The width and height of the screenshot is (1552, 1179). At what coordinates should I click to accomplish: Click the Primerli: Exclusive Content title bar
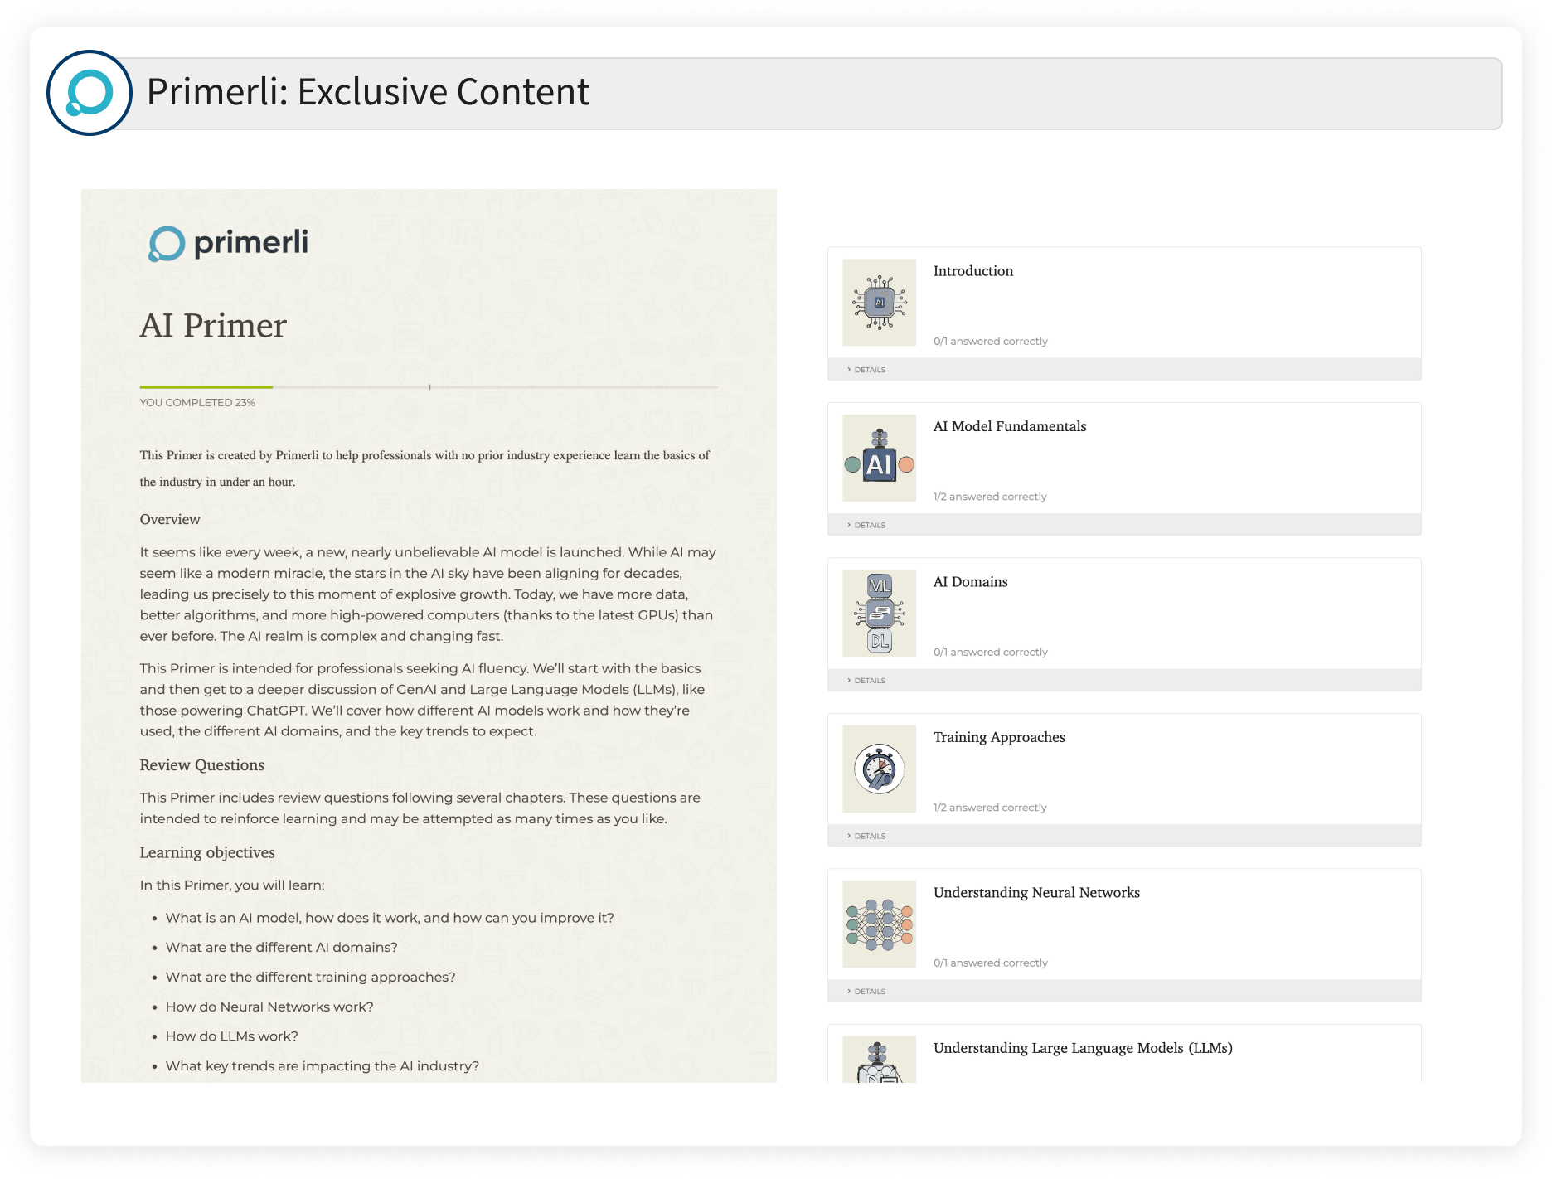[369, 92]
